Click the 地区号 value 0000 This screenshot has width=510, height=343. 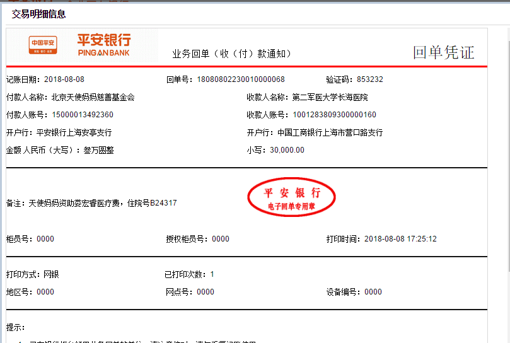coord(45,292)
